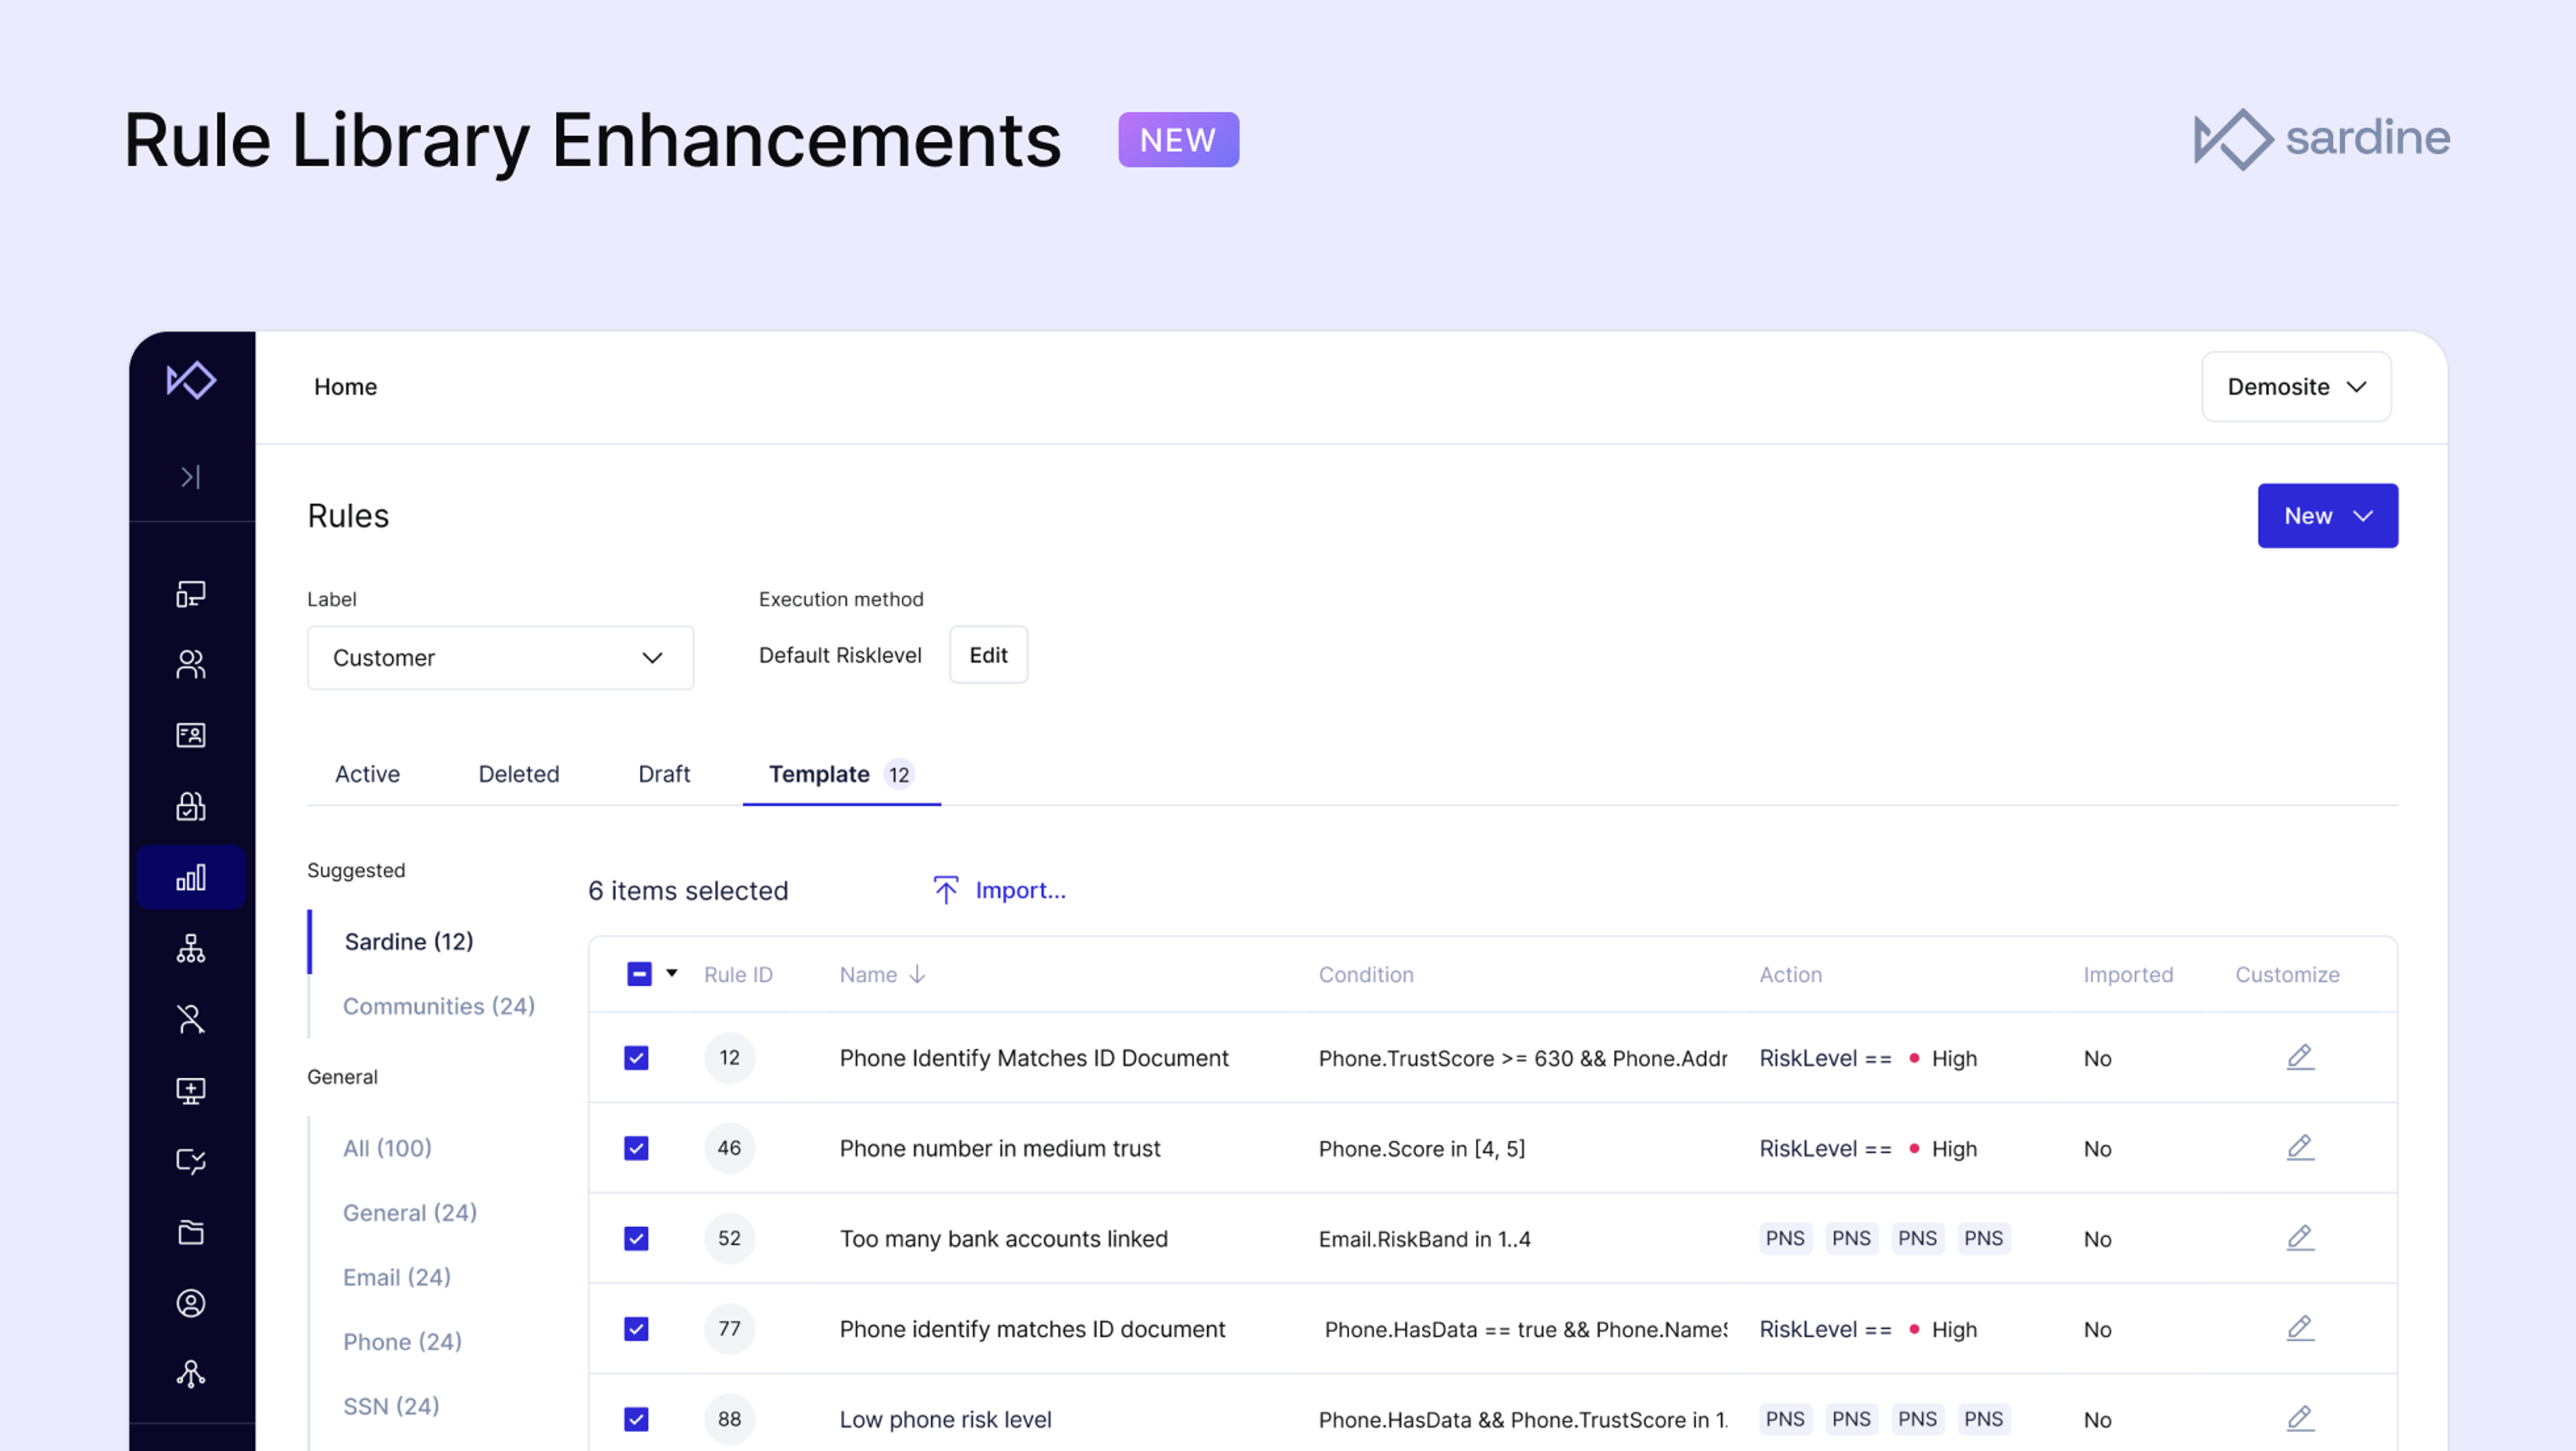Click the '6 items selected' status text

[688, 890]
